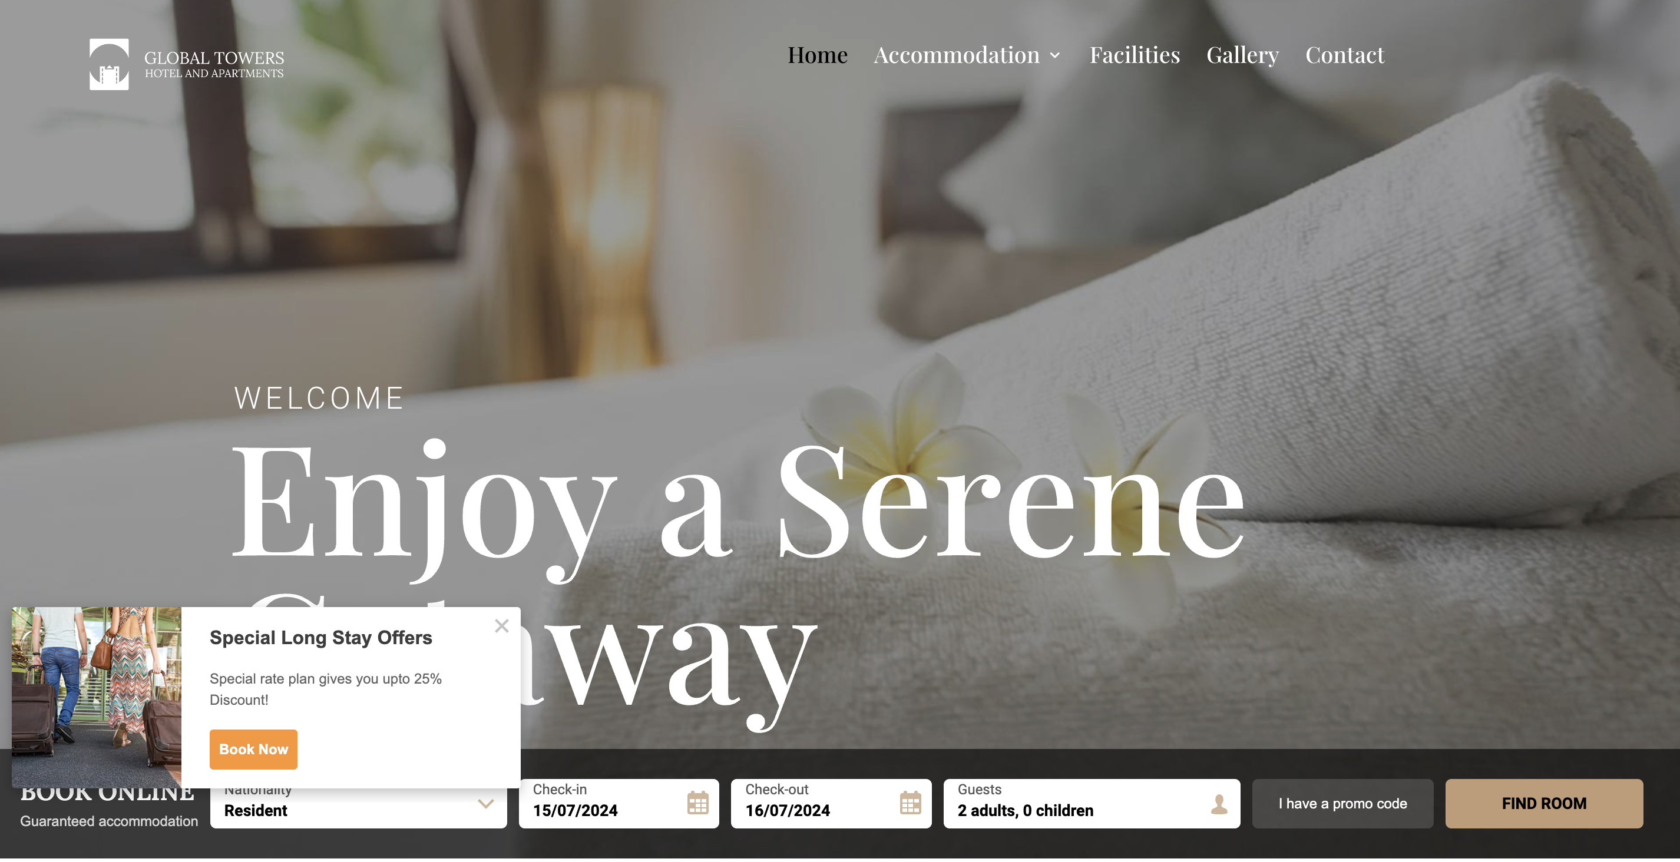
Task: Close the Special Long Stay Offers popup
Action: (x=501, y=626)
